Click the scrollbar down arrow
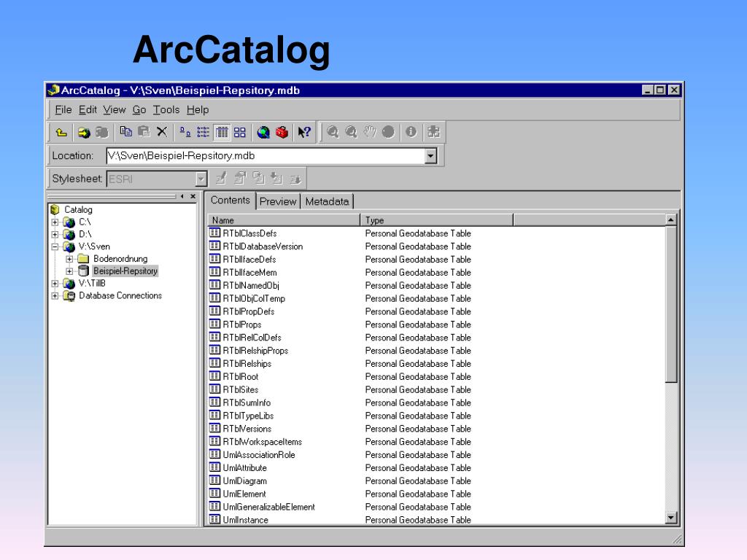Screen dimensions: 747x560 tap(671, 518)
